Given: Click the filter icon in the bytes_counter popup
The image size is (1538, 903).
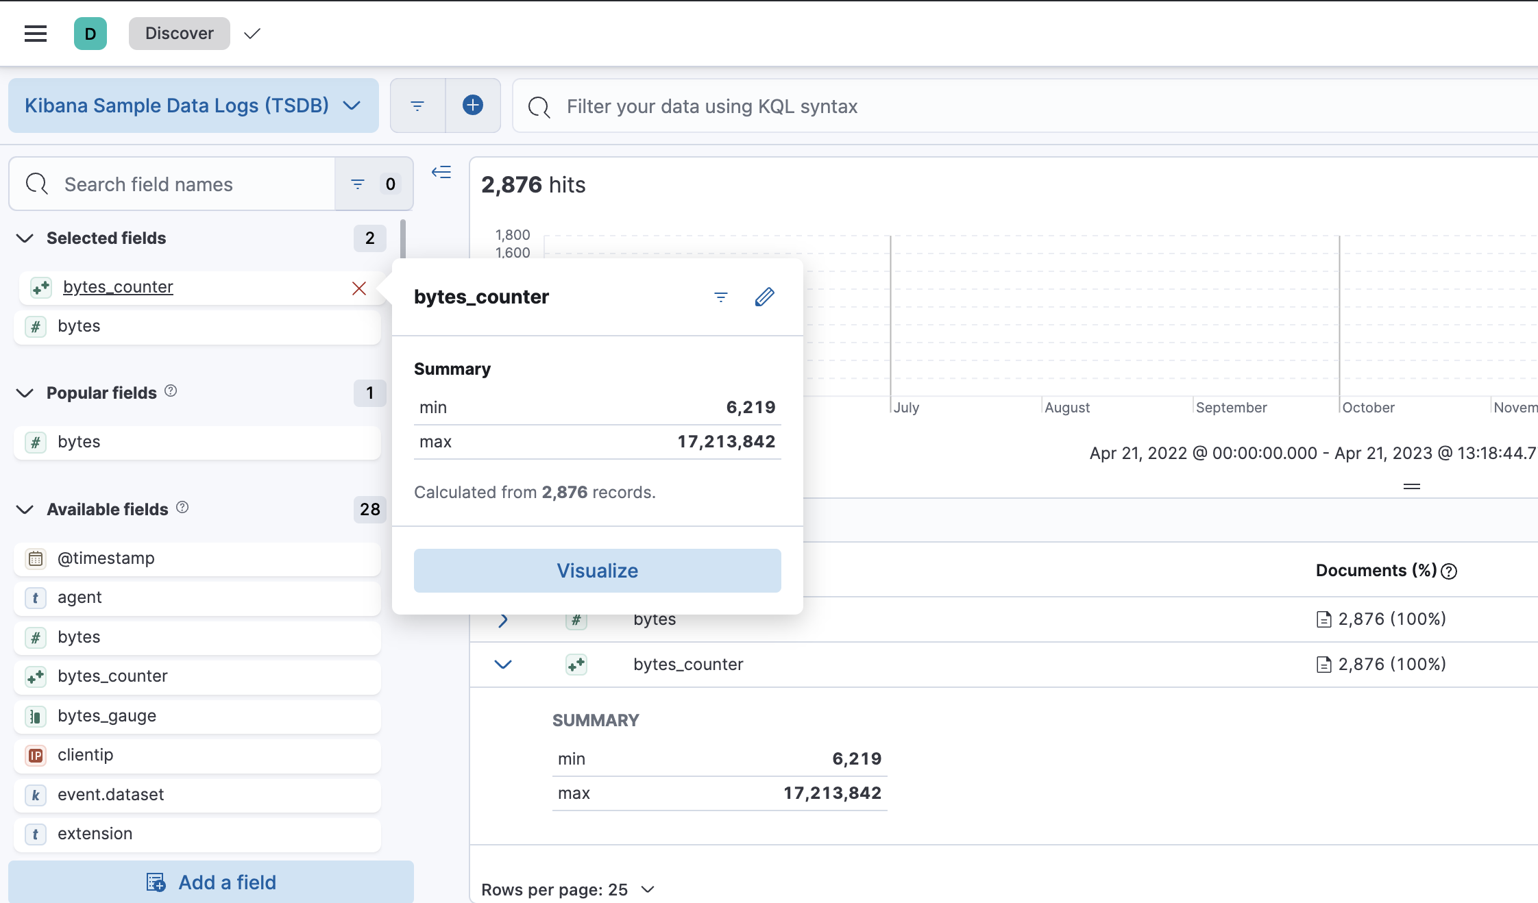Looking at the screenshot, I should coord(720,297).
